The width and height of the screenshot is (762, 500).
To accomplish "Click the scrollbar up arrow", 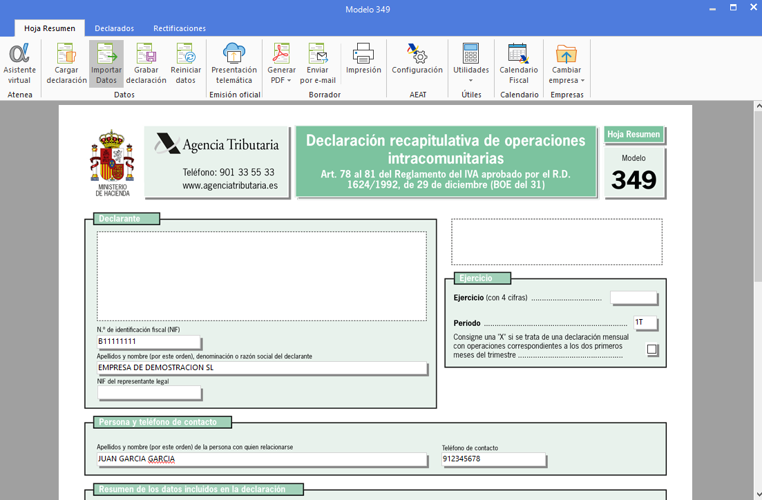I will (758, 106).
